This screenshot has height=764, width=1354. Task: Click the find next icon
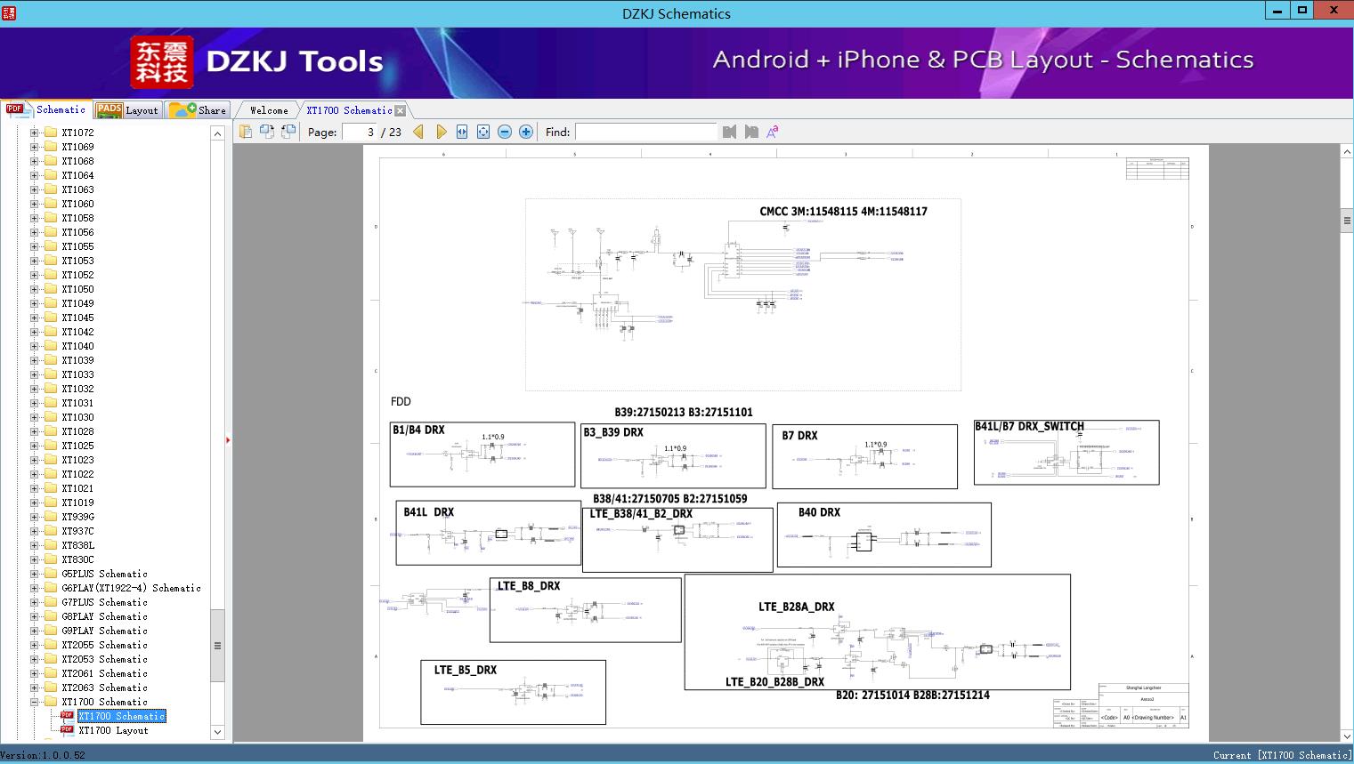point(751,132)
